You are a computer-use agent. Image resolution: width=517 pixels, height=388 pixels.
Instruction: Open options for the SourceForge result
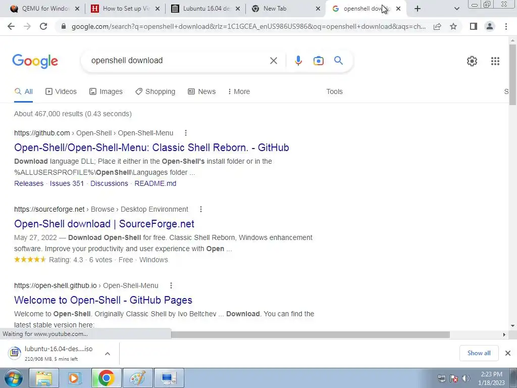point(201,209)
